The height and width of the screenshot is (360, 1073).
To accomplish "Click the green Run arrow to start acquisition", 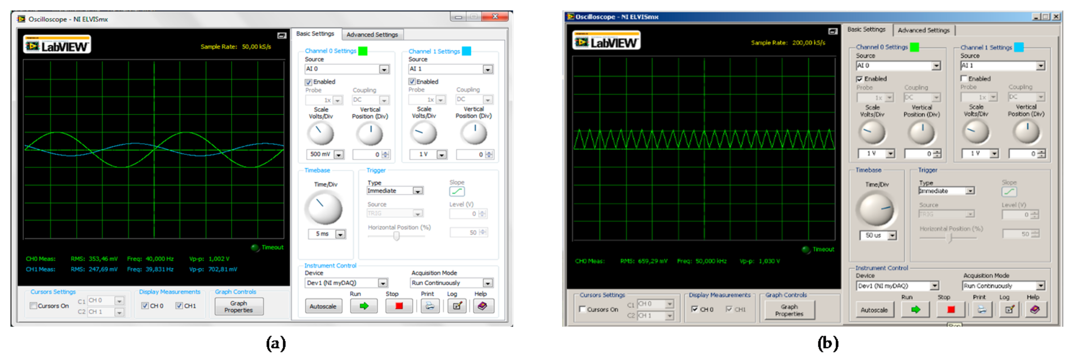I will [x=363, y=306].
